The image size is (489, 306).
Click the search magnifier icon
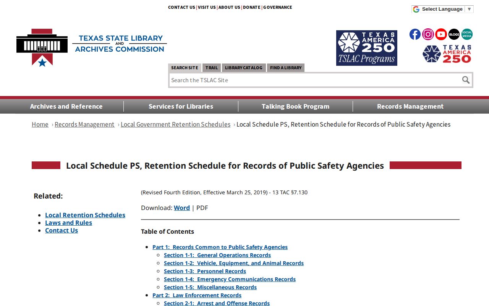point(466,80)
